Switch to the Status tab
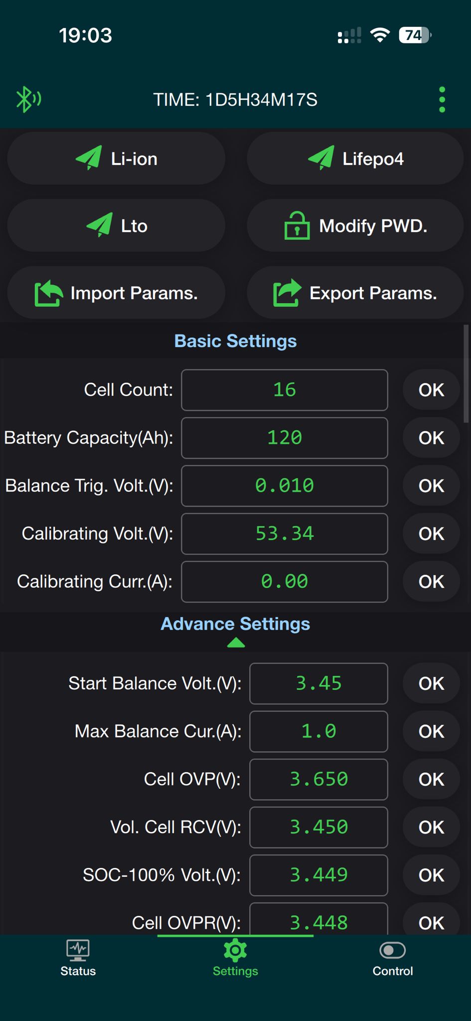 [x=78, y=958]
